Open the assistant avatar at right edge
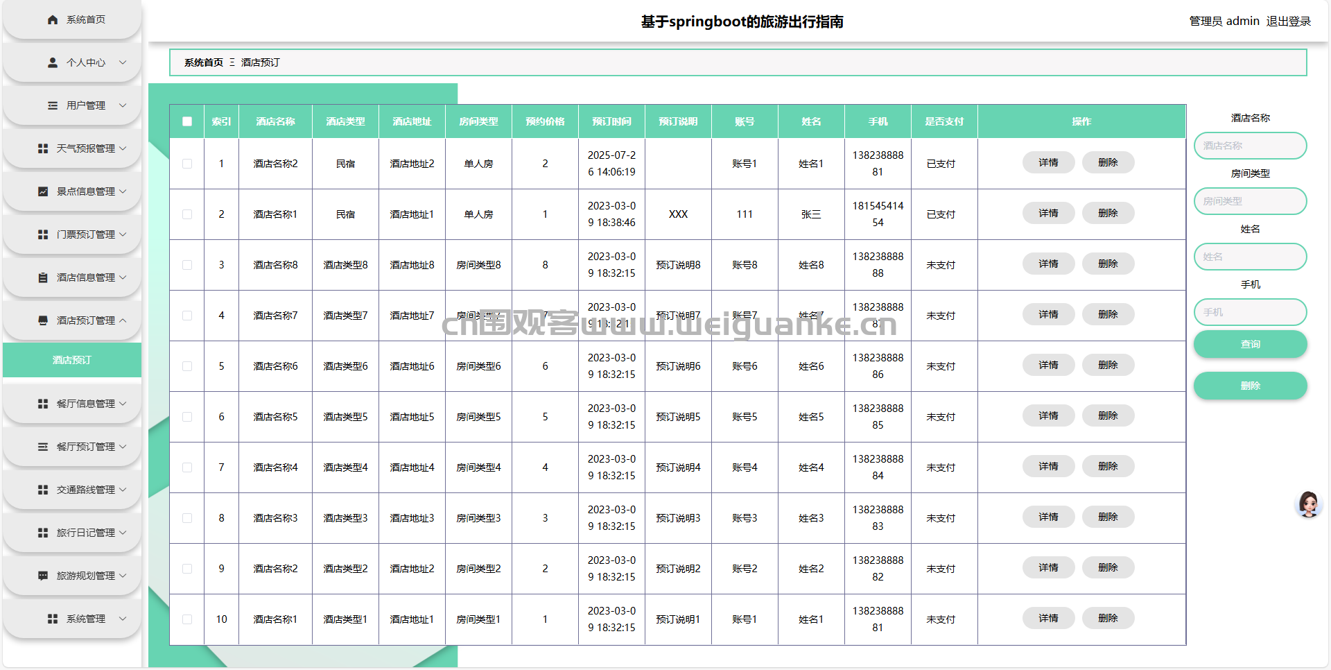 point(1309,504)
